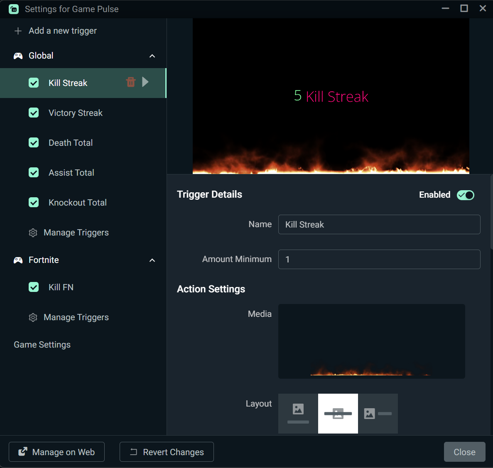This screenshot has height=468, width=493.
Task: Add a new trigger using the plus icon
Action: pyautogui.click(x=18, y=30)
